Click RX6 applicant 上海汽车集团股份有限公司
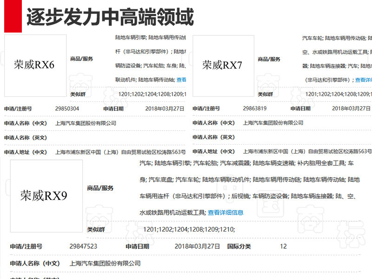This screenshot has width=372, height=279. pos(86,123)
